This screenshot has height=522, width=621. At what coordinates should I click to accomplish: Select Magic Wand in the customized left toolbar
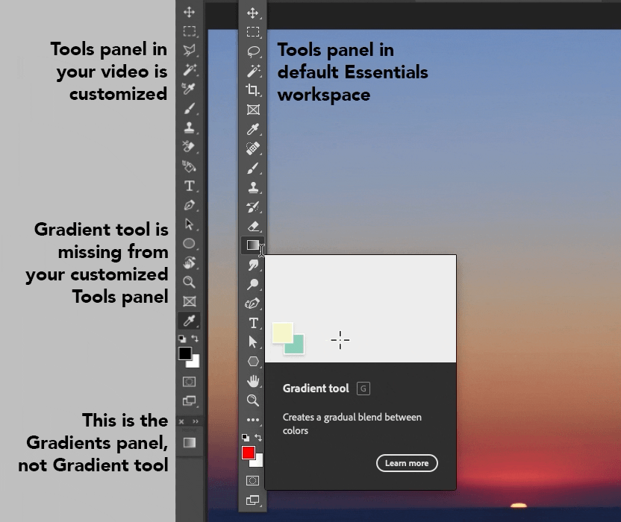[x=190, y=69]
